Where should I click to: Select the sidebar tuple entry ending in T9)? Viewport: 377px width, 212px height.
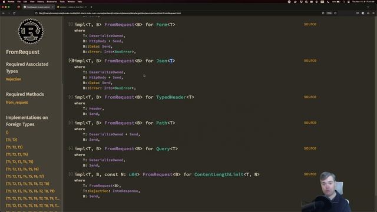coord(30,191)
